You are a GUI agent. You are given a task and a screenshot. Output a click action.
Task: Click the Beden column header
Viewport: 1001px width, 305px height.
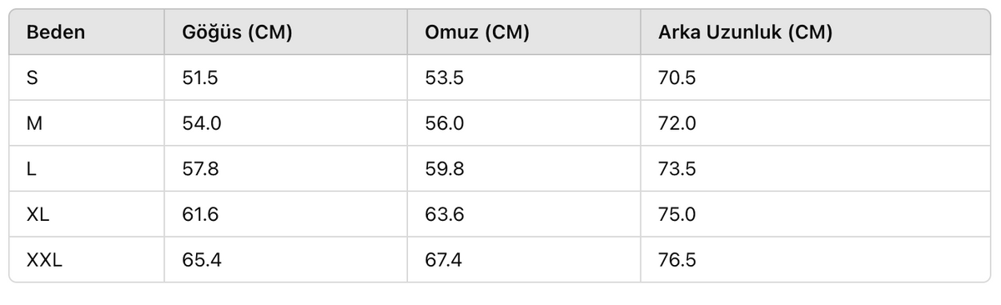pos(56,32)
